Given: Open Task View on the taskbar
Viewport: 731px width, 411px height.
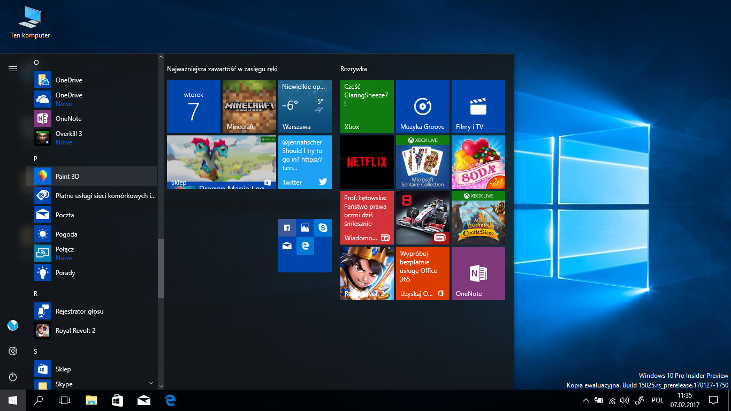Looking at the screenshot, I should [x=64, y=400].
